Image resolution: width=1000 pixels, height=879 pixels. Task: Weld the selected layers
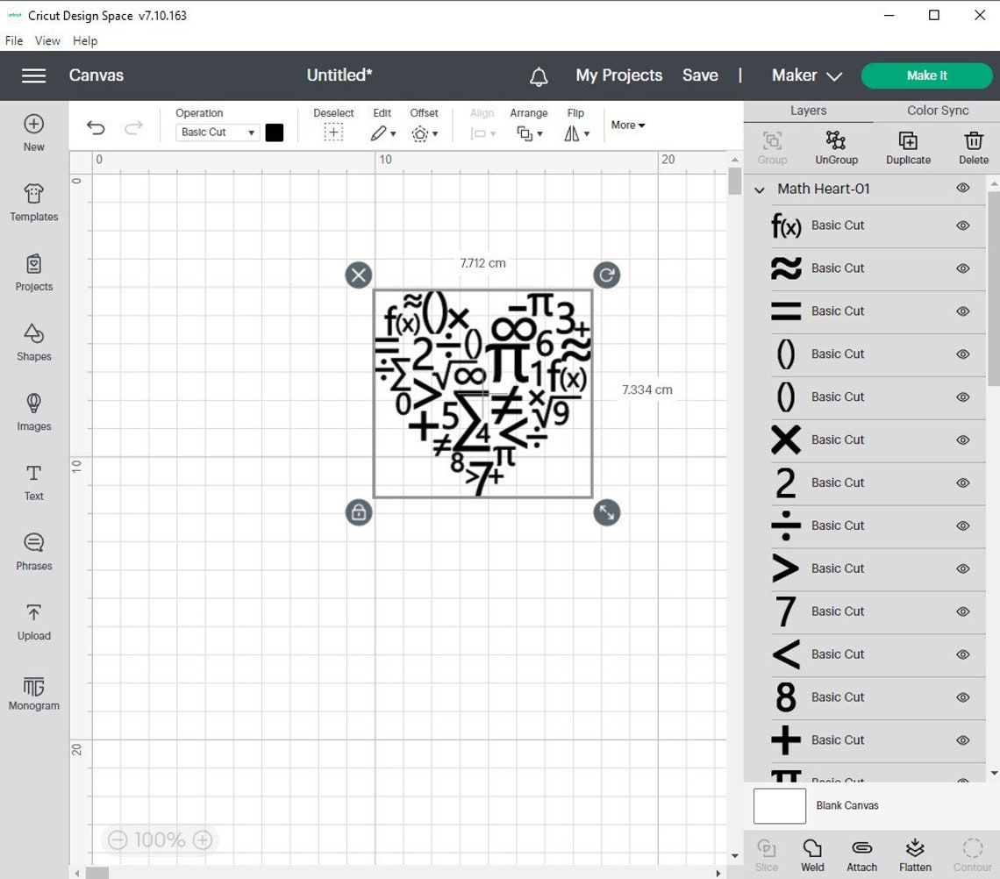812,852
